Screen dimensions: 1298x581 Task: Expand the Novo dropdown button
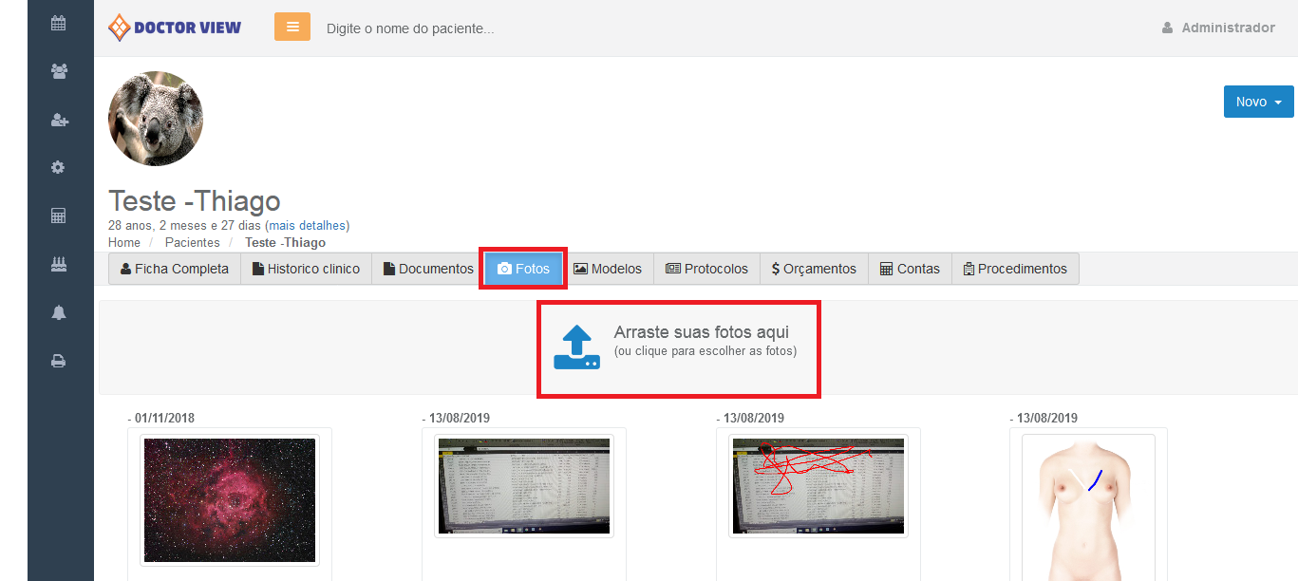click(1258, 102)
